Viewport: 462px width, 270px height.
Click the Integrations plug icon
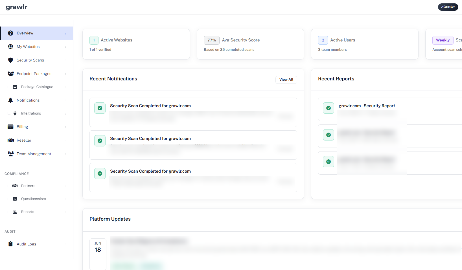(15, 113)
